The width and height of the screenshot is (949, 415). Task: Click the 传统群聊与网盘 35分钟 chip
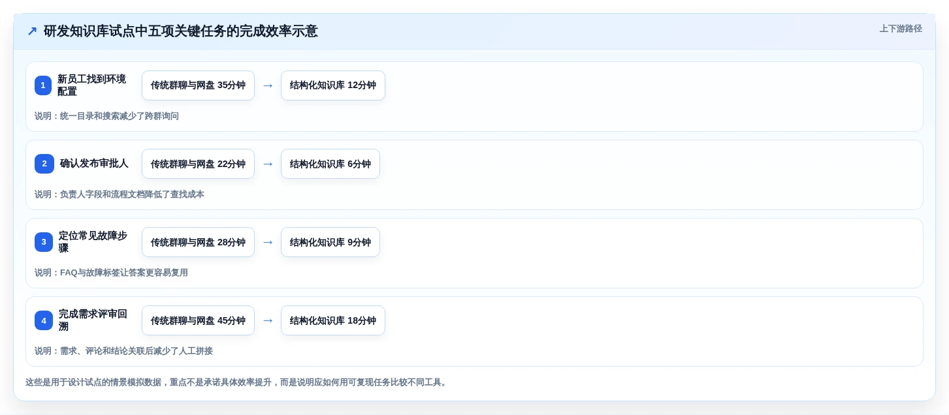[198, 85]
